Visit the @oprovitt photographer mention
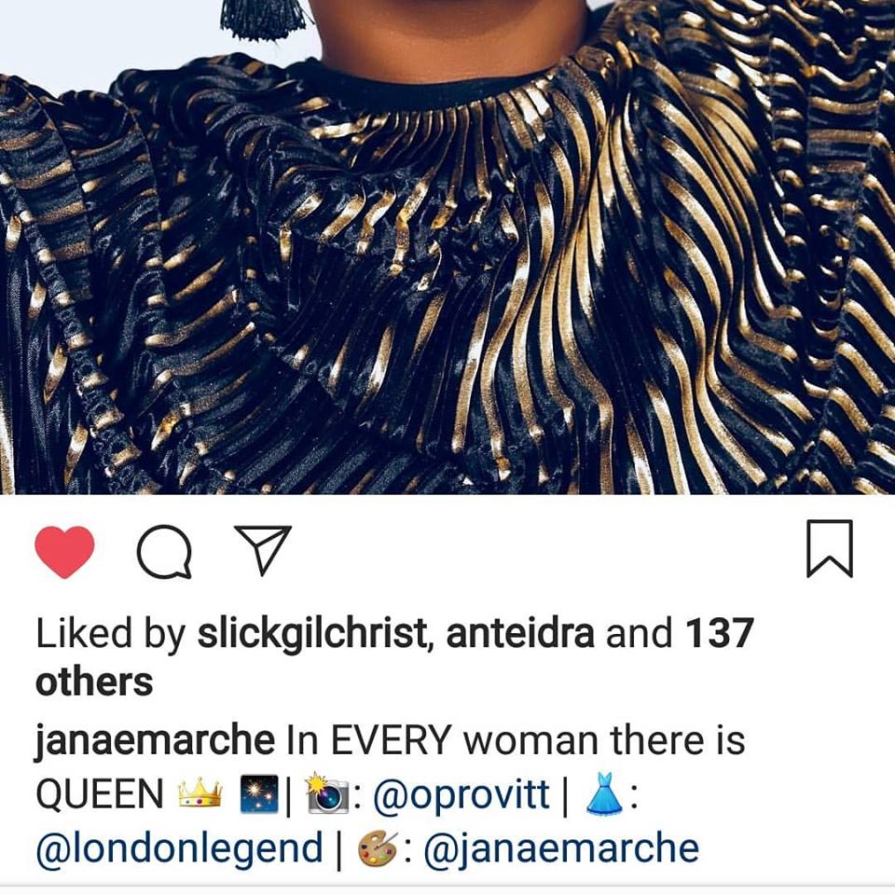This screenshot has height=895, width=895. 461,794
